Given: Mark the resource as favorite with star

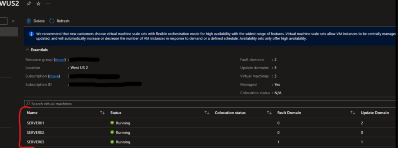Looking at the screenshot, I should tap(38, 4).
